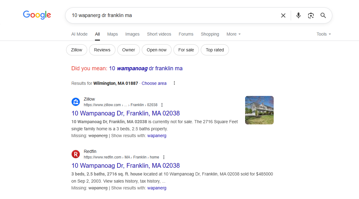
Task: Start voice search with microphone icon
Action: 298,15
